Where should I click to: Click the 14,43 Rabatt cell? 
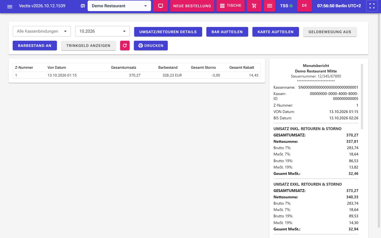tap(253, 75)
